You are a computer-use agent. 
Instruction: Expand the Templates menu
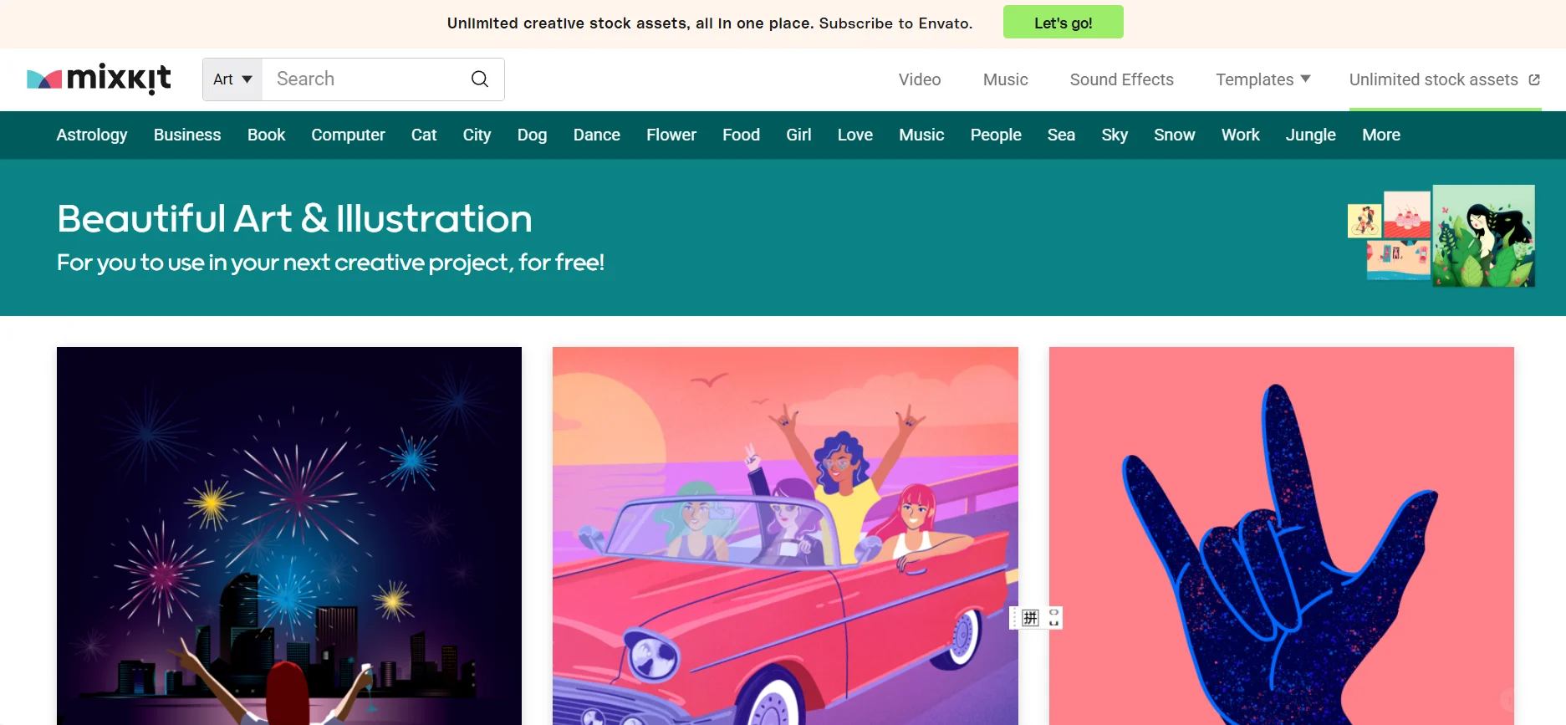[1262, 79]
